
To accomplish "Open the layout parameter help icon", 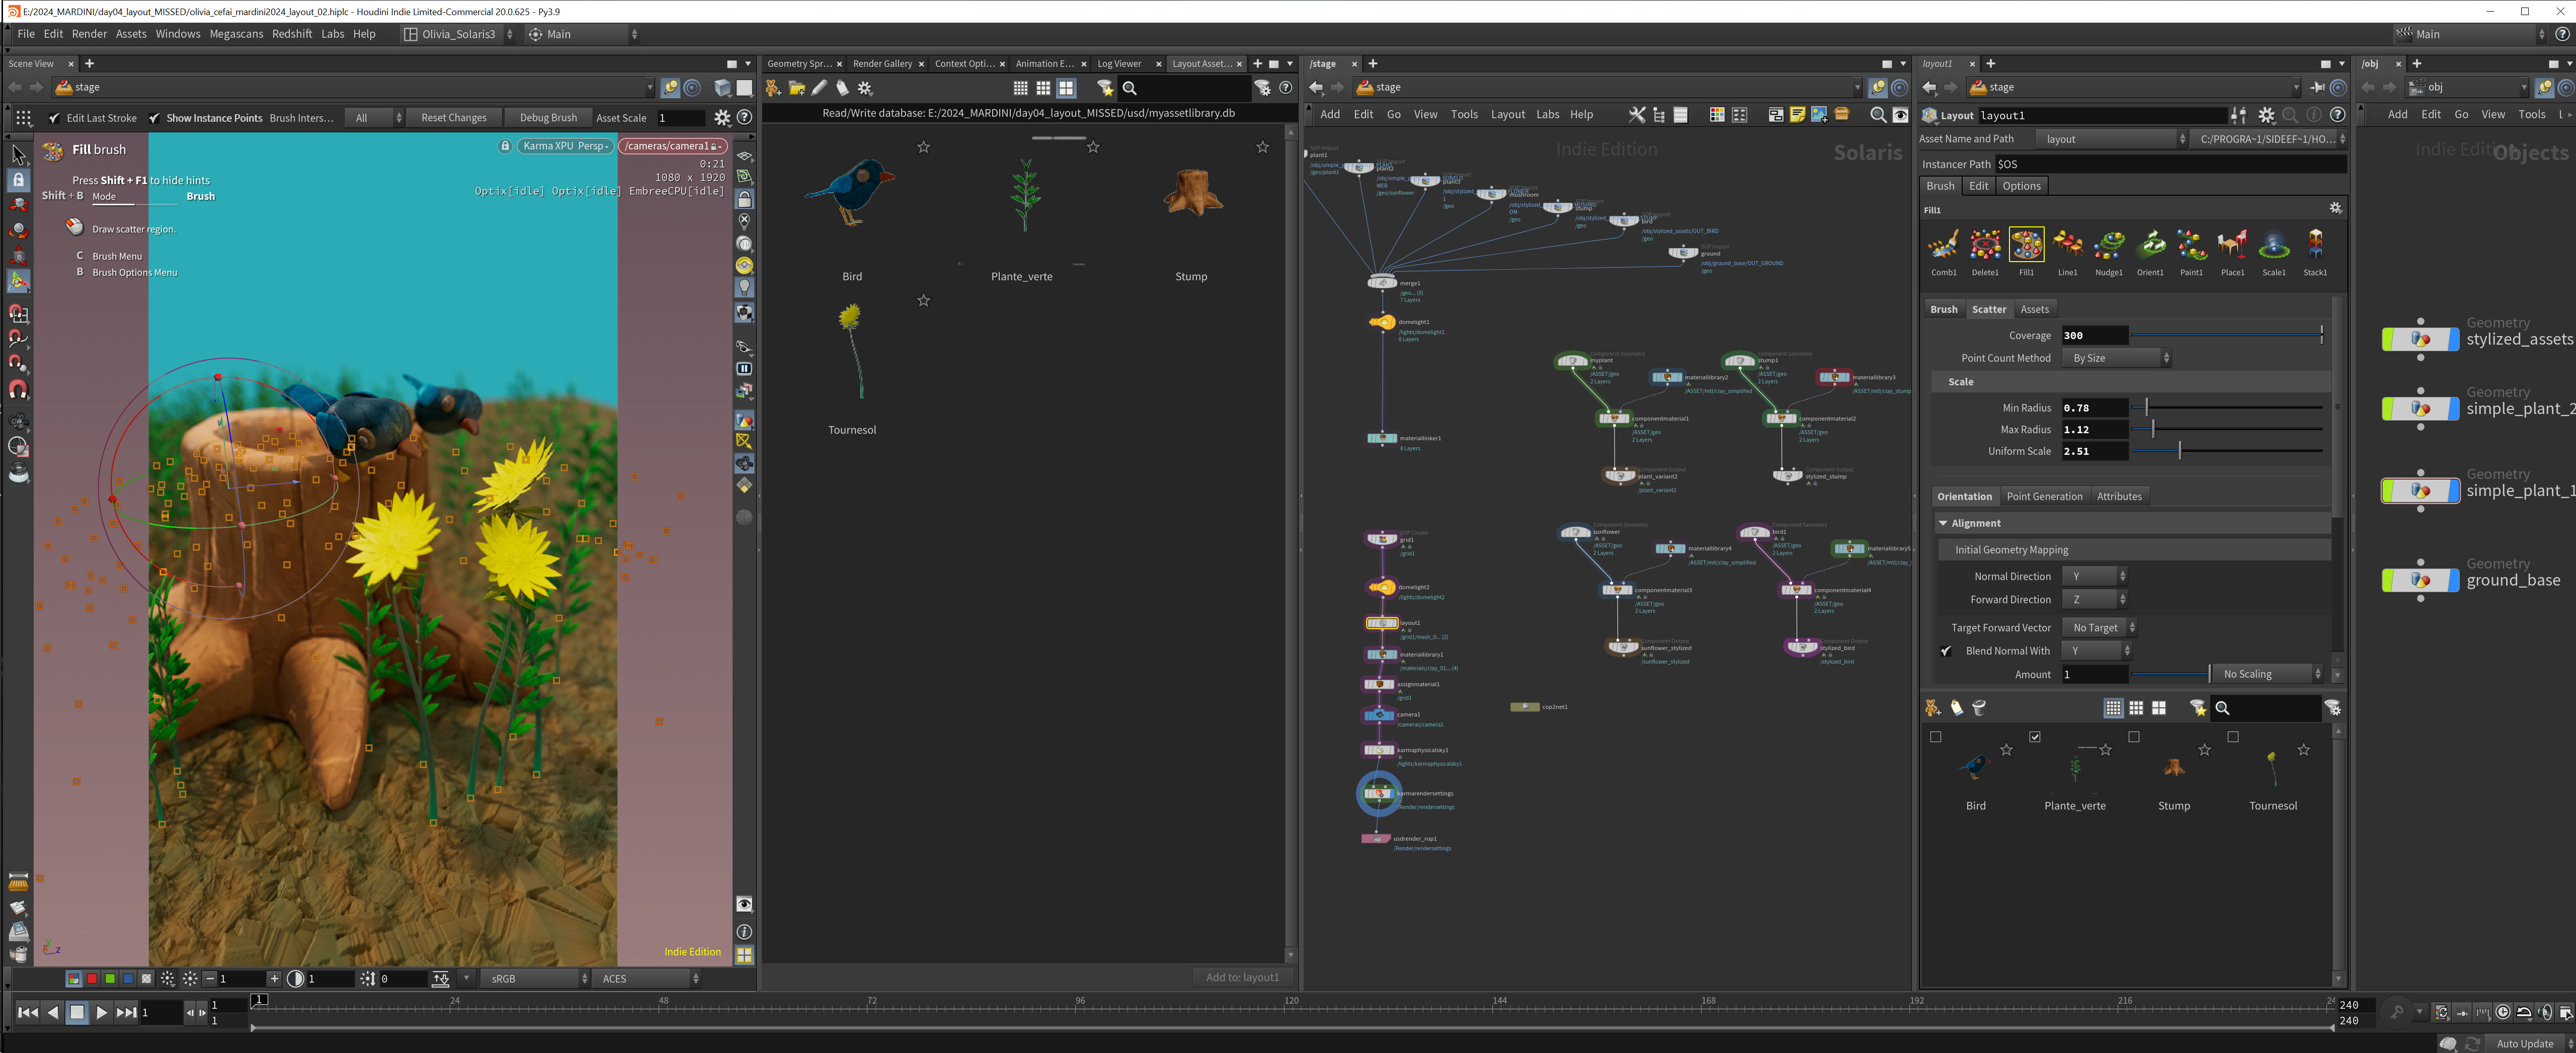I will coord(2337,115).
